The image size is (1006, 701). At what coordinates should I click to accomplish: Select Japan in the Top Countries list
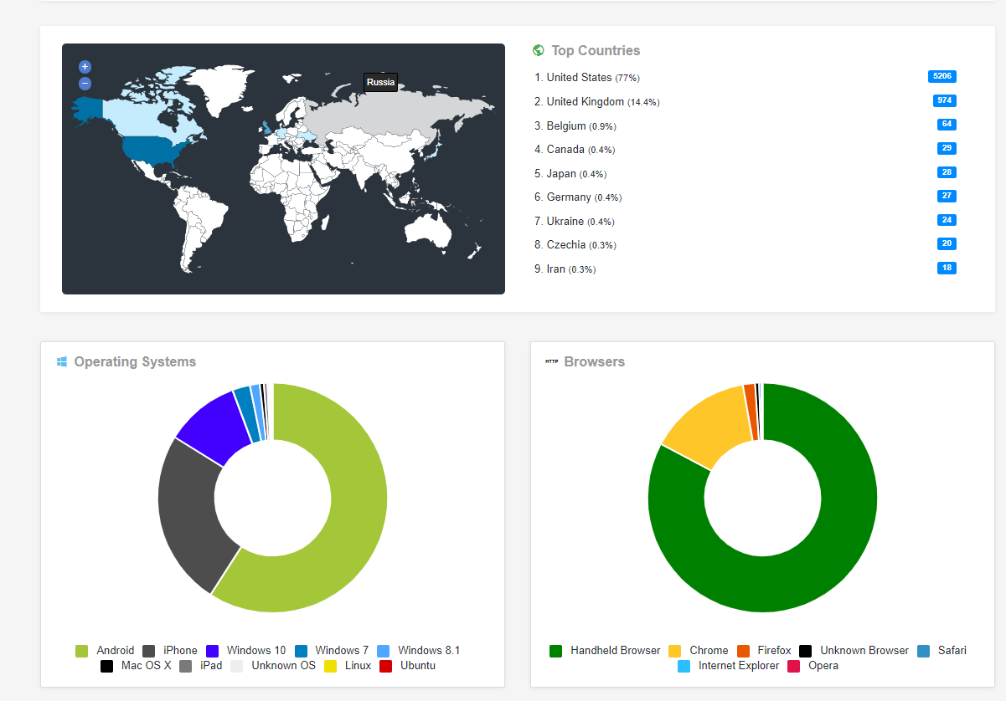coord(560,174)
